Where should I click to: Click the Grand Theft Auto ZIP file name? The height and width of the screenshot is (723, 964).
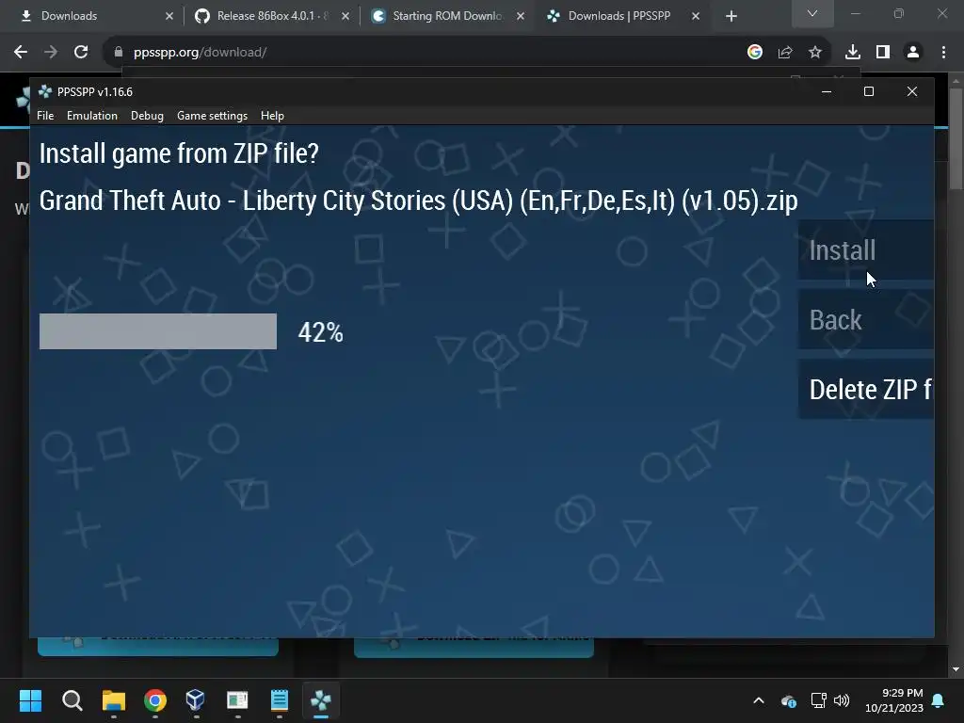click(x=418, y=201)
